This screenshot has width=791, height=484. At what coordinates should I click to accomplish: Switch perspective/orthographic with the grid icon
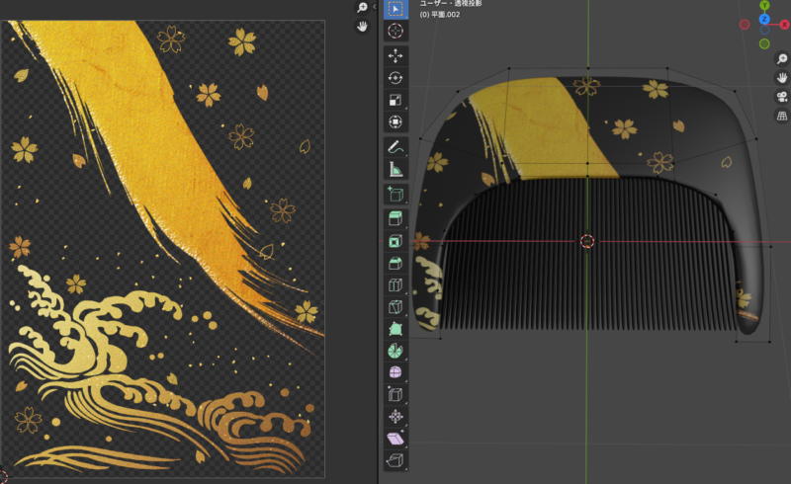782,116
